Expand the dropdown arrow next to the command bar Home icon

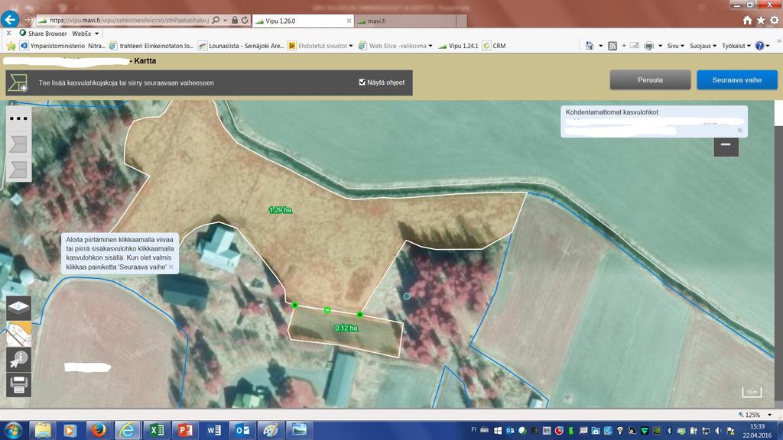(600, 46)
